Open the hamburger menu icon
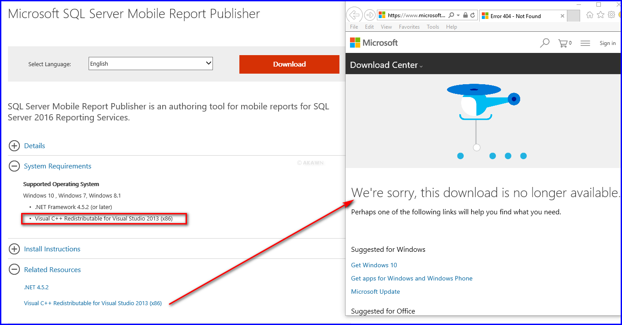 [585, 43]
